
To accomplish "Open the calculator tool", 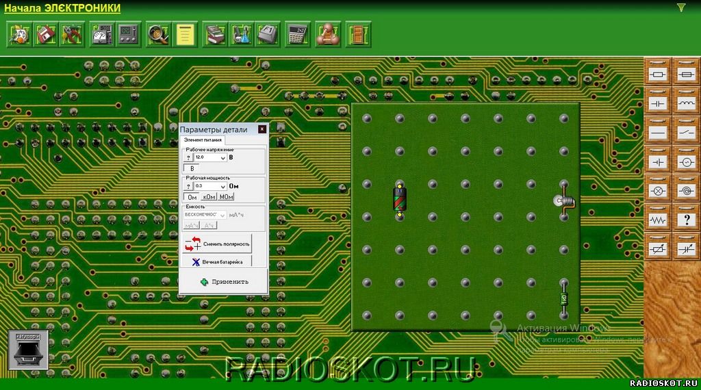I will pos(297,34).
